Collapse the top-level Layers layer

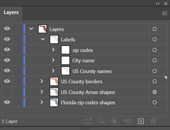(31, 29)
